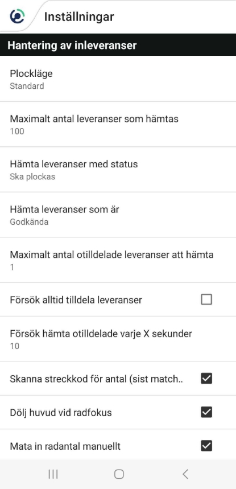Edit Maximalt antal otilldelade leveranser att hämta
The height and width of the screenshot is (489, 236).
click(x=118, y=260)
